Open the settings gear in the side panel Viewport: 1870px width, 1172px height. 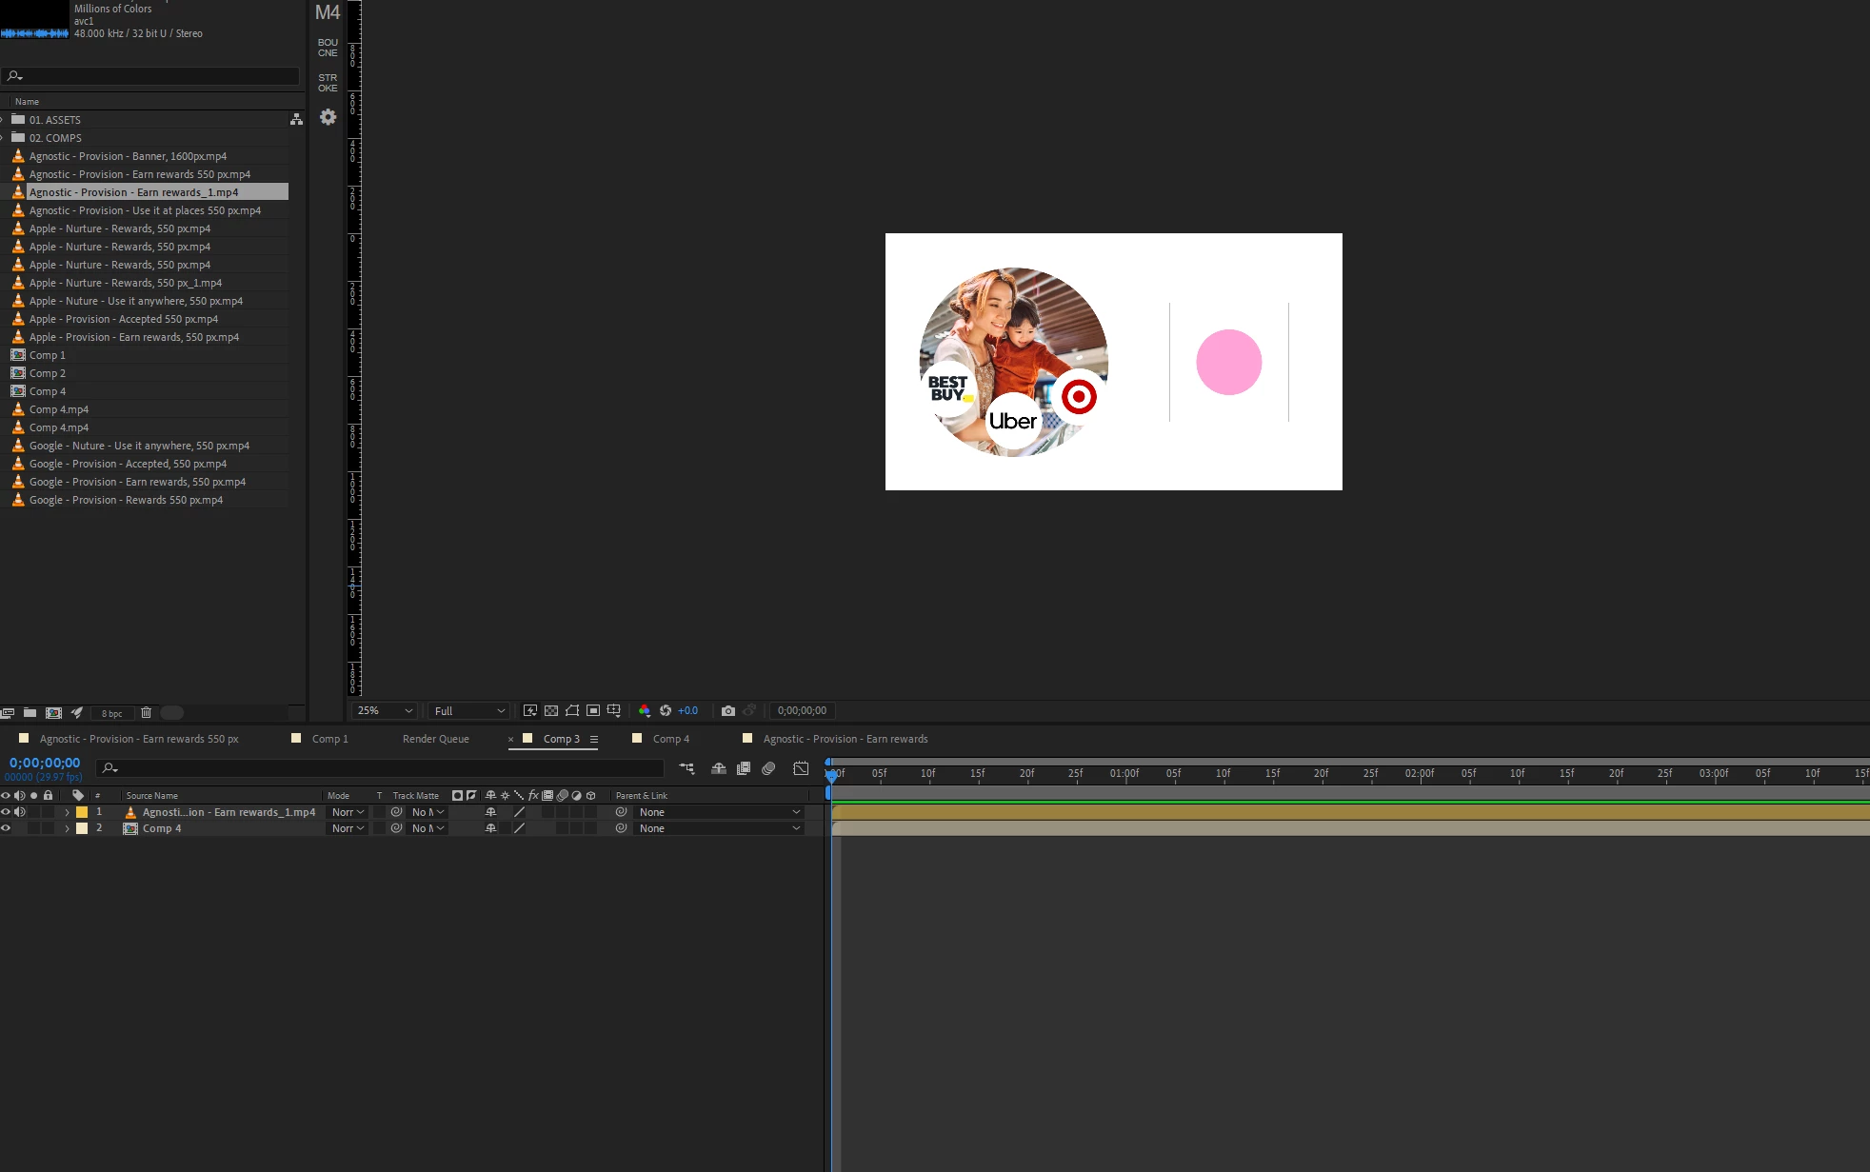pos(328,117)
